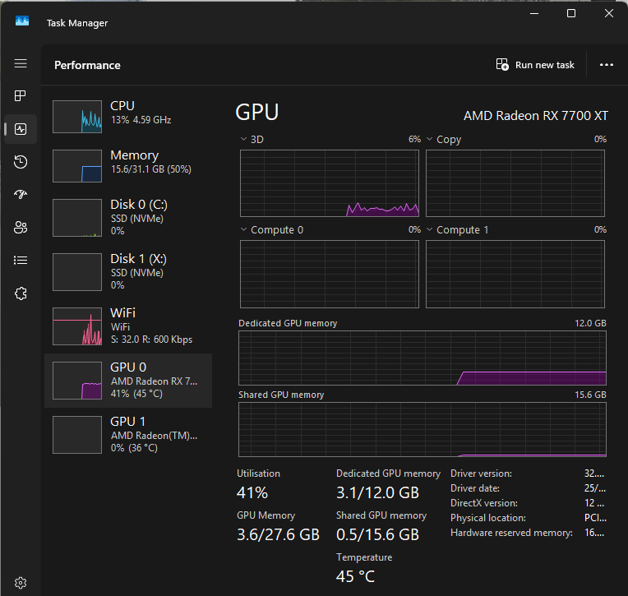Image resolution: width=628 pixels, height=596 pixels.
Task: Open Users page icon
Action: pos(21,228)
